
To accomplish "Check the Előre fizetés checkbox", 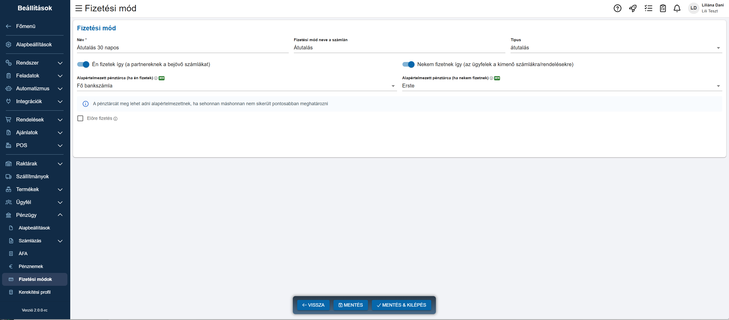I will pos(80,118).
